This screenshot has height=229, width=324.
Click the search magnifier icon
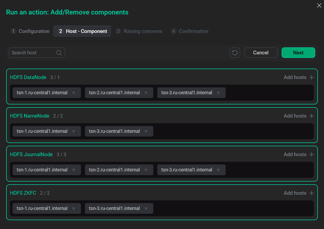[x=59, y=52]
